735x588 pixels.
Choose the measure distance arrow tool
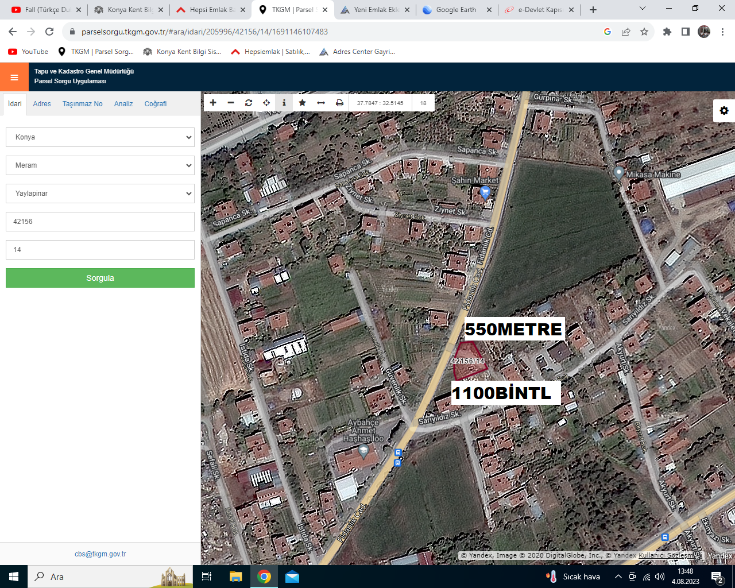(321, 103)
